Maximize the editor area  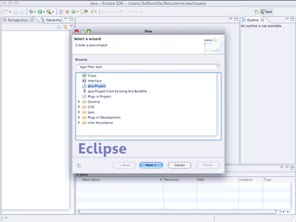click(x=236, y=19)
